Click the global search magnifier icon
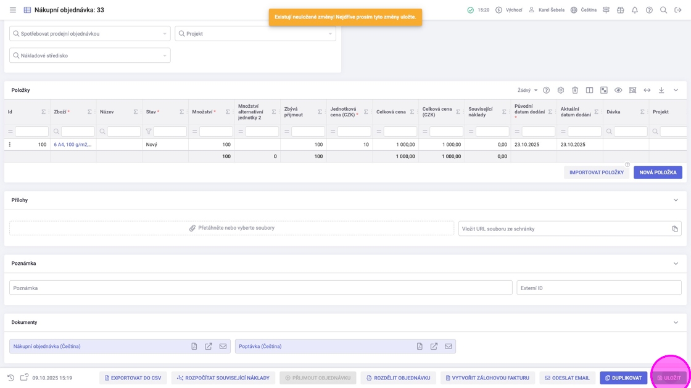 tap(663, 10)
